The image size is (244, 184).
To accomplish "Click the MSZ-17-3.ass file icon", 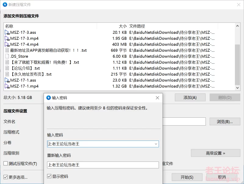I will tap(7, 33).
